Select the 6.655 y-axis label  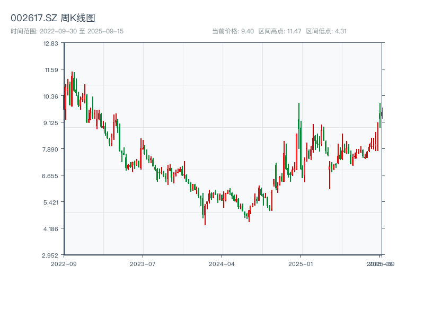click(51, 175)
